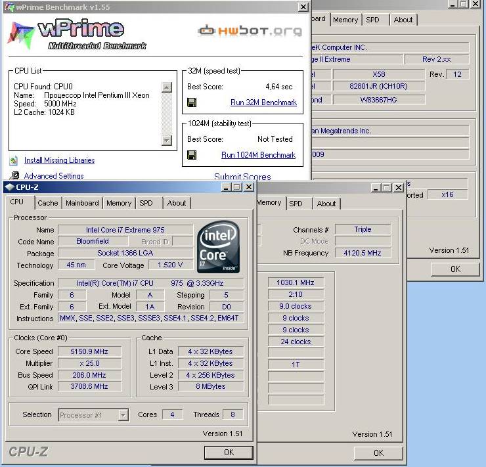Click the Advanced Settings magnifier icon
486x467 pixels.
pyautogui.click(x=14, y=176)
